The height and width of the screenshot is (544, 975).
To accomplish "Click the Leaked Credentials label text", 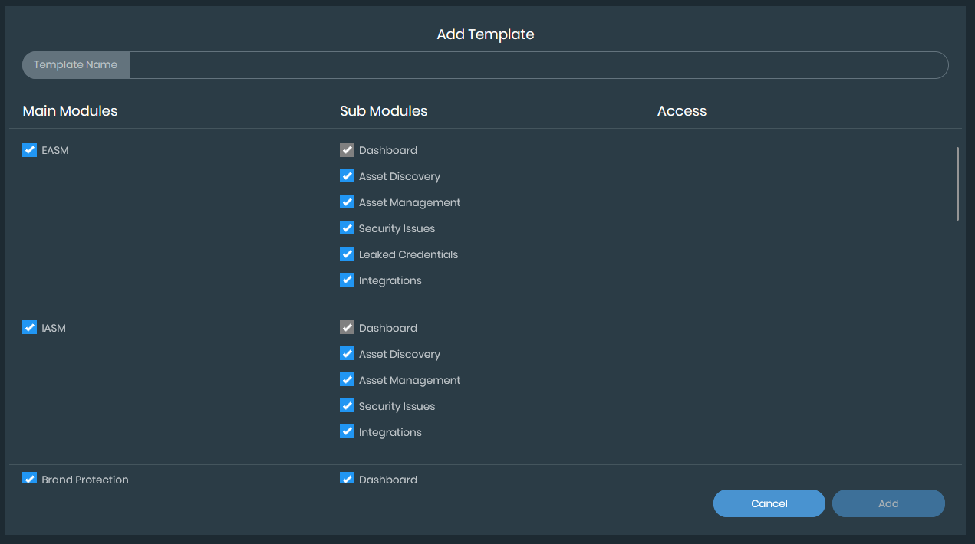I will click(408, 254).
